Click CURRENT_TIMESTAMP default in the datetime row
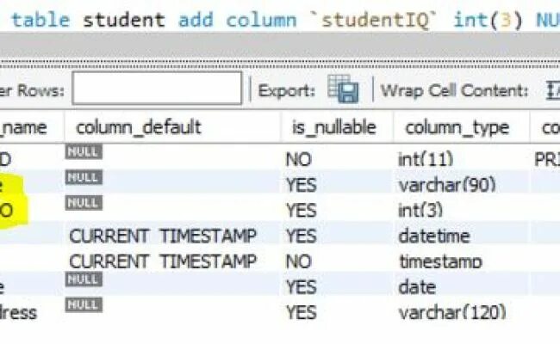 [x=162, y=236]
